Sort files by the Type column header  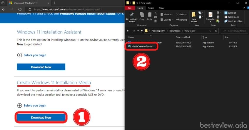point(205,37)
